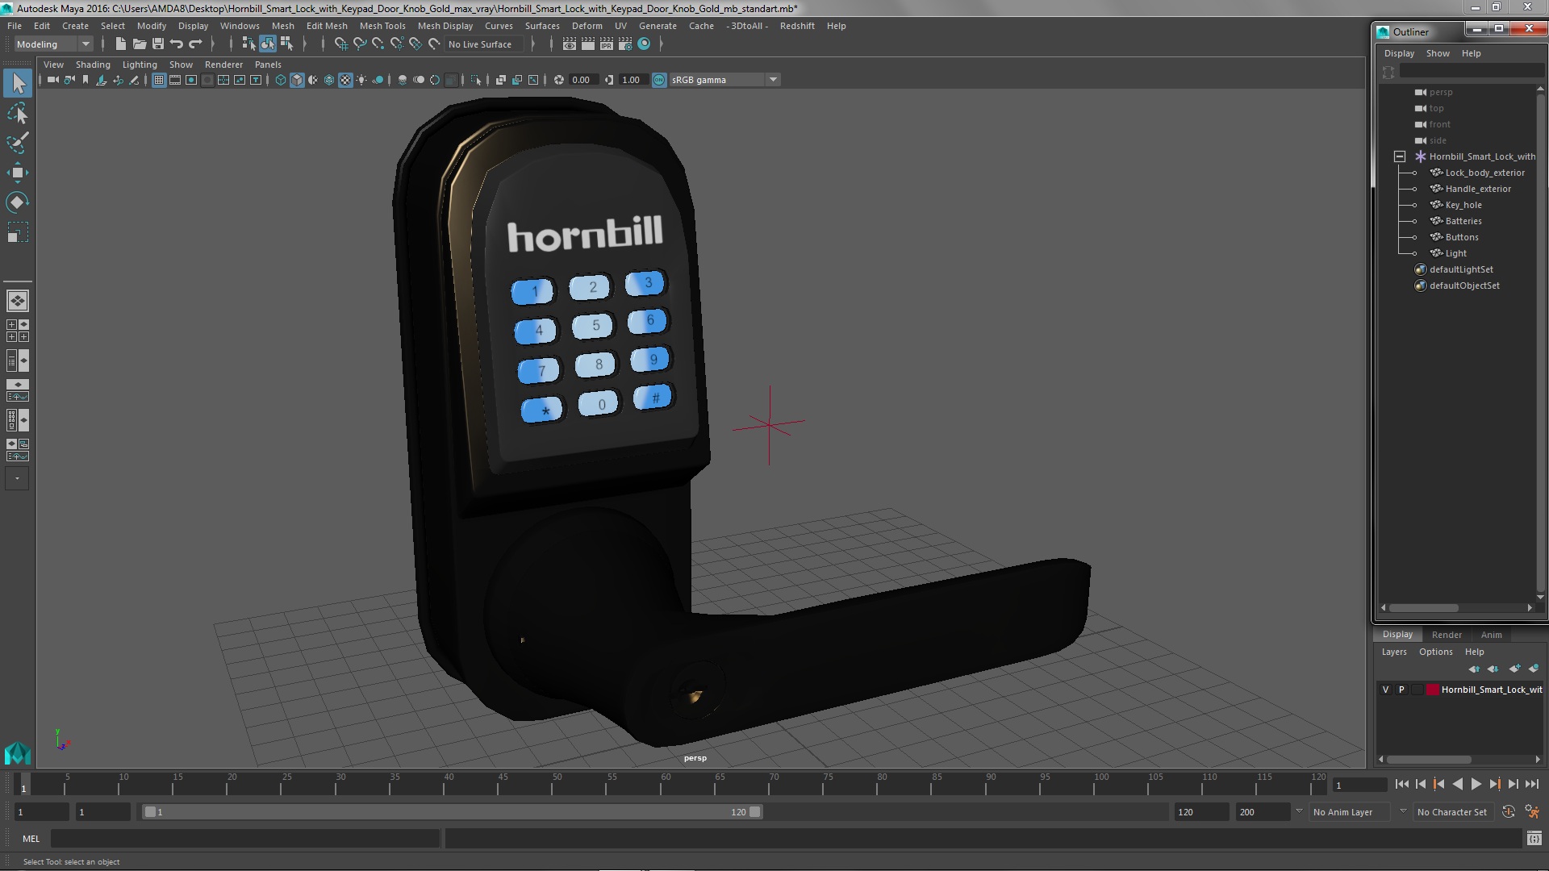Toggle Snap to curves magnet icon

tap(360, 44)
